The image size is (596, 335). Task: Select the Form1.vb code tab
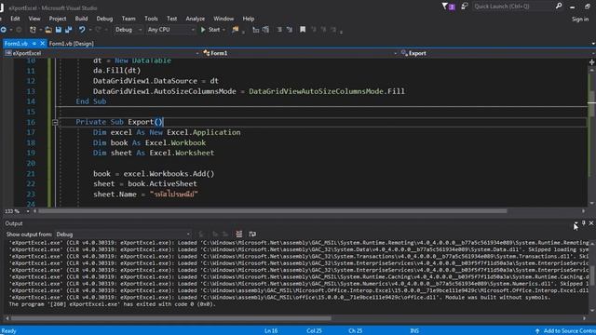[x=16, y=44]
